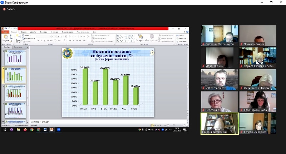
Task: Click the PowerPoint Save icon
Action: [x=6, y=29]
